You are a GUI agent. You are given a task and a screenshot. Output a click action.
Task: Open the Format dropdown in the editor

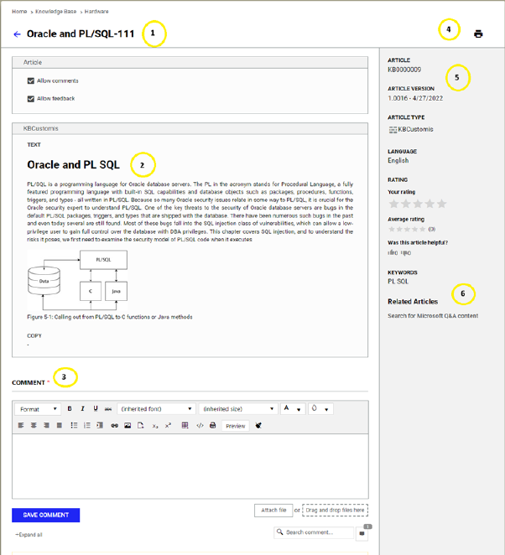[x=38, y=409]
